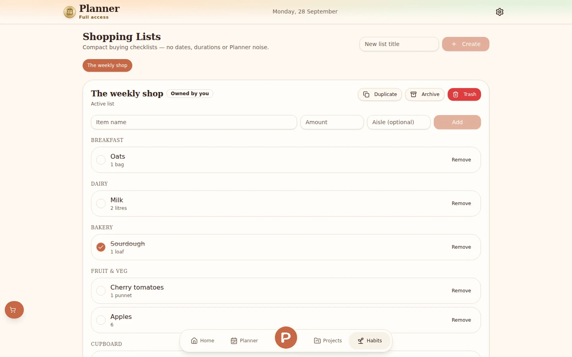Select The weekly shop list chip
This screenshot has height=357, width=572.
point(107,65)
